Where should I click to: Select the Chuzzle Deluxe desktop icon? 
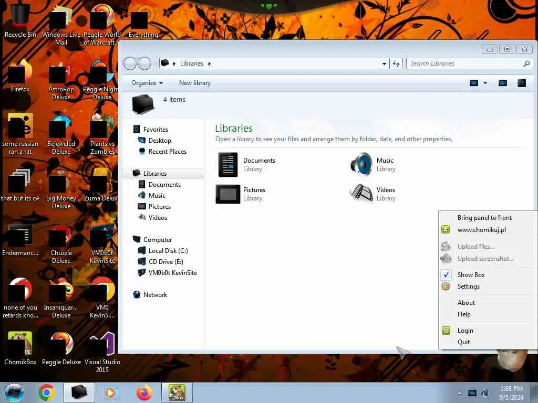(x=61, y=243)
